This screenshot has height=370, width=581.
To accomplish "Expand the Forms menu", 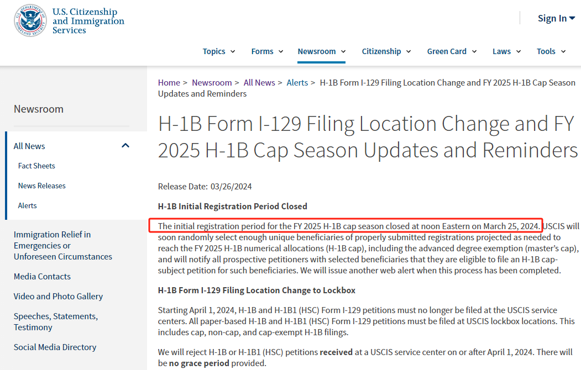I will click(267, 51).
